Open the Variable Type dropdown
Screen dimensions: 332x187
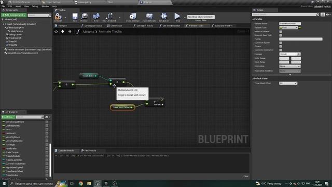(288, 28)
